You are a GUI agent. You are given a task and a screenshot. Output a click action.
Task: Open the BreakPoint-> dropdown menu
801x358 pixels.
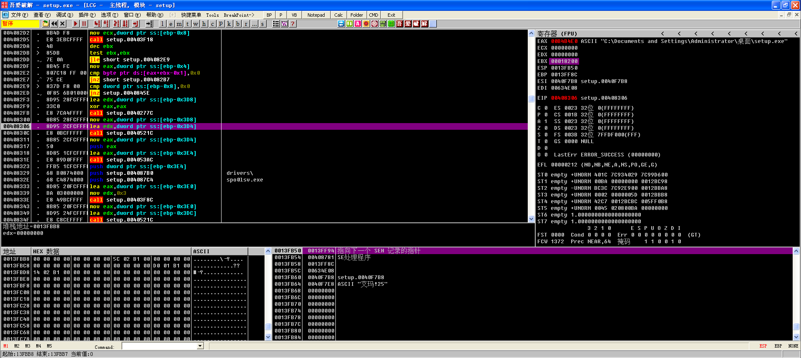[239, 15]
